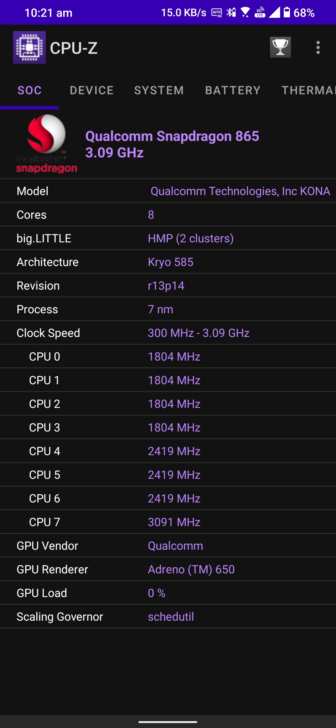This screenshot has height=728, width=336.
Task: Tap the GPU Renderer Adreno 650 row
Action: 168,569
